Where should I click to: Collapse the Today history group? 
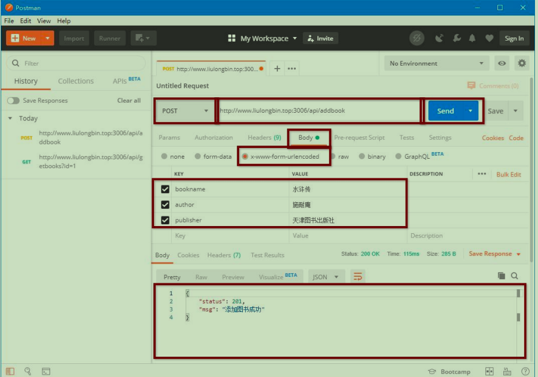click(10, 118)
